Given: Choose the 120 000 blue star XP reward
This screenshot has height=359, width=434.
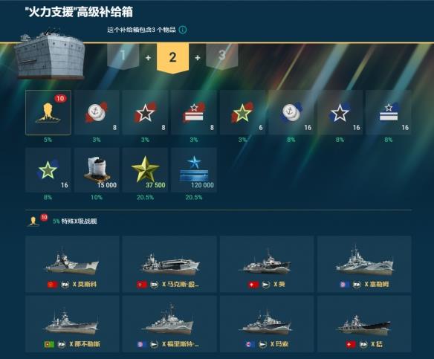Looking at the screenshot, I should (194, 170).
